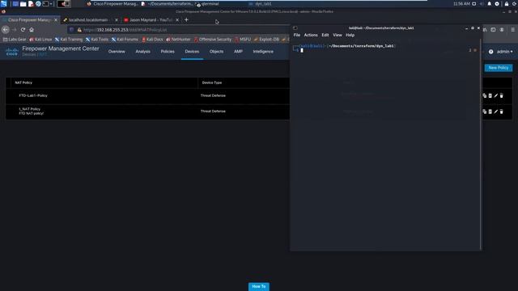The height and width of the screenshot is (291, 518).
Task: Close the Jason Maynard YouTube tab
Action: tap(177, 19)
